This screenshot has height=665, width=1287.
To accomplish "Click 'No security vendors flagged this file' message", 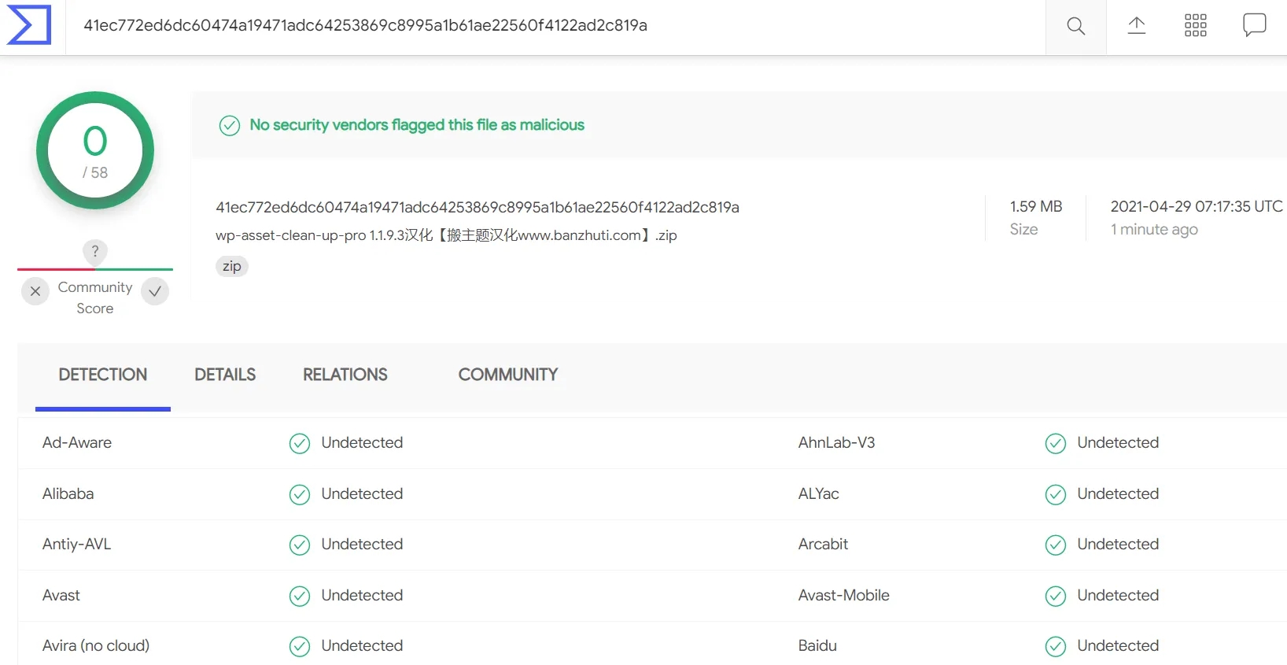I will [x=417, y=125].
